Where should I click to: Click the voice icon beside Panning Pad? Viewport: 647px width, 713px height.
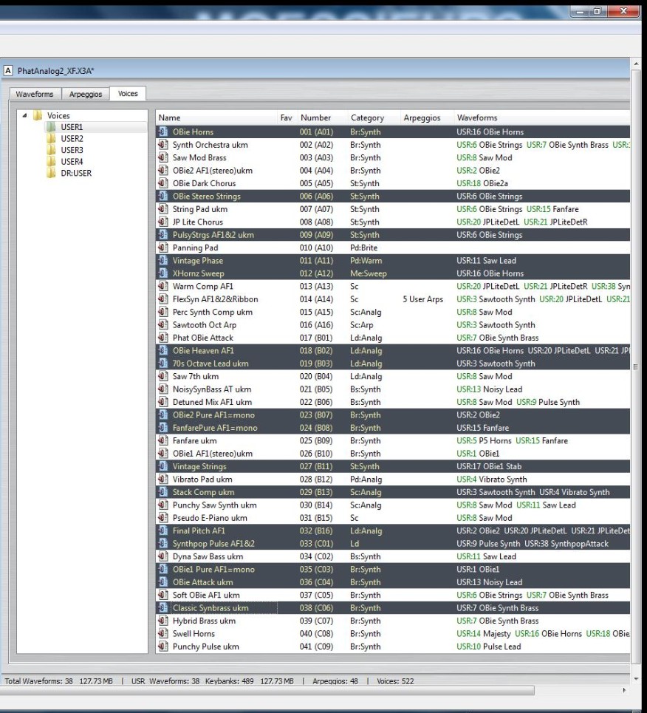162,248
